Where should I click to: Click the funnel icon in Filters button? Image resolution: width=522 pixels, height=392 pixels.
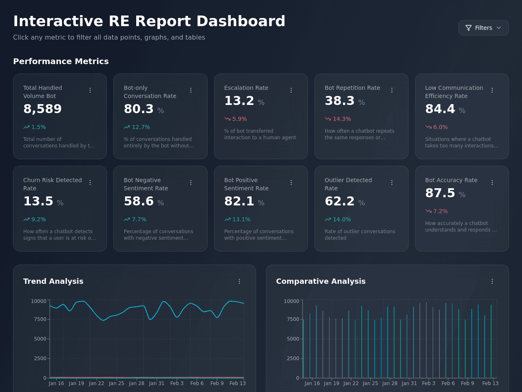(469, 28)
